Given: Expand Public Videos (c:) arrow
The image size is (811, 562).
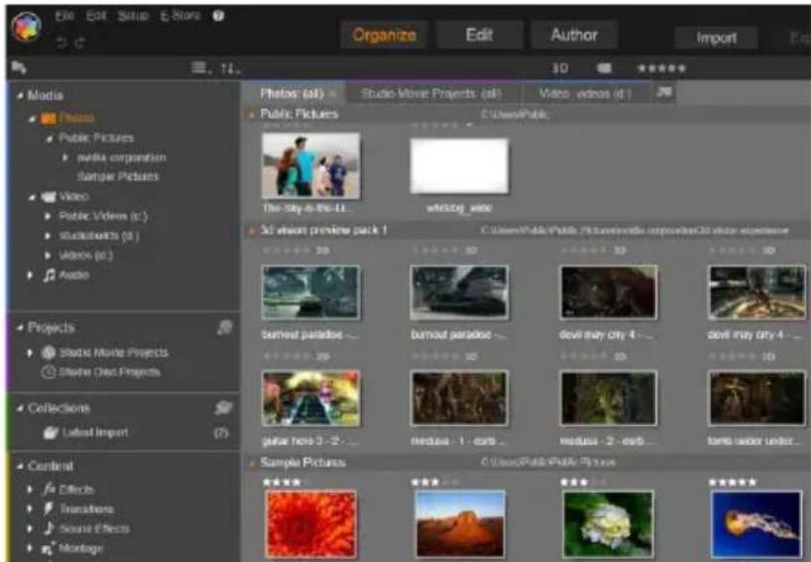Looking at the screenshot, I should (x=48, y=216).
